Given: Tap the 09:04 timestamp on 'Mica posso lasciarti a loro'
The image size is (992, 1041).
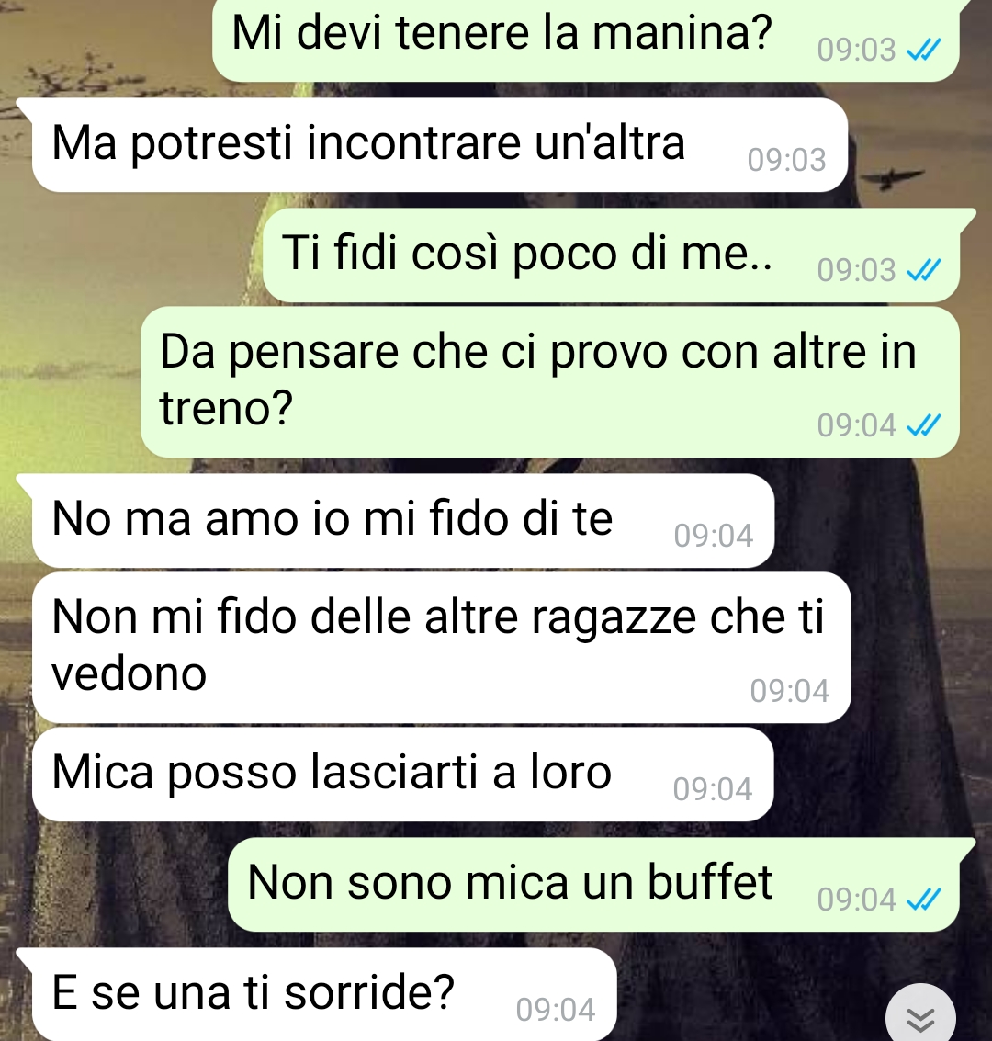Looking at the screenshot, I should 713,789.
